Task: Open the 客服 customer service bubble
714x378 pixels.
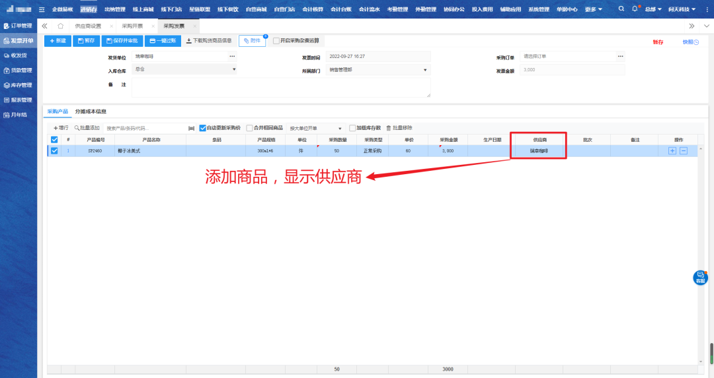Action: (700, 277)
